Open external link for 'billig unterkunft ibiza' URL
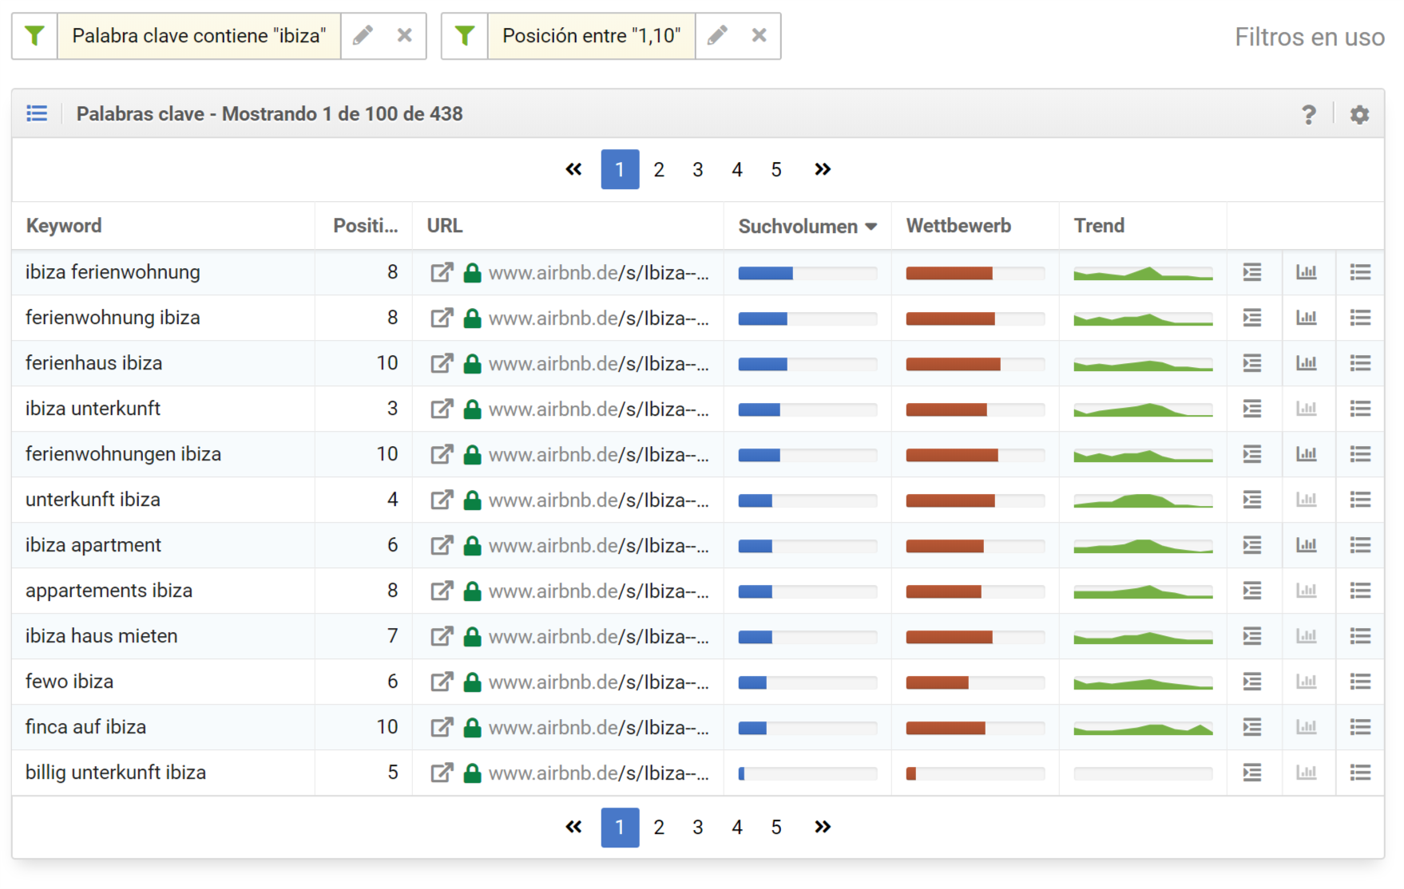 click(442, 772)
